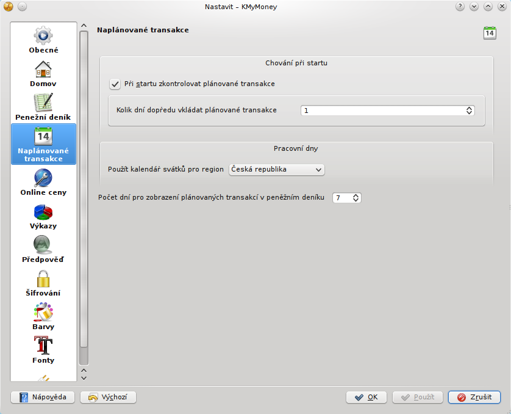Minimize the Nastavit window

[474, 7]
